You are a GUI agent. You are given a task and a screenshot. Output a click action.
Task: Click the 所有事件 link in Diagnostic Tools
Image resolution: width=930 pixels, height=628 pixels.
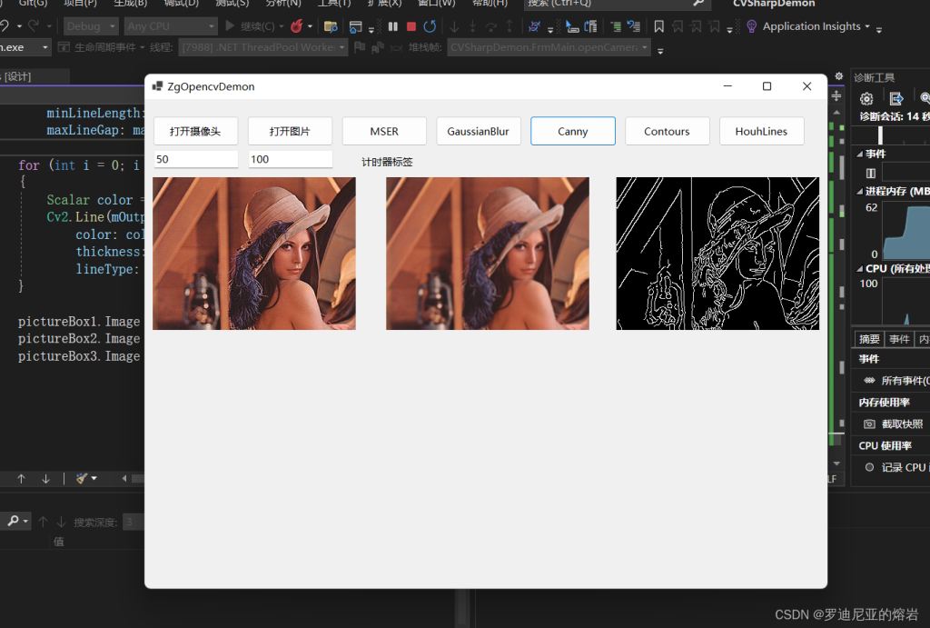905,381
